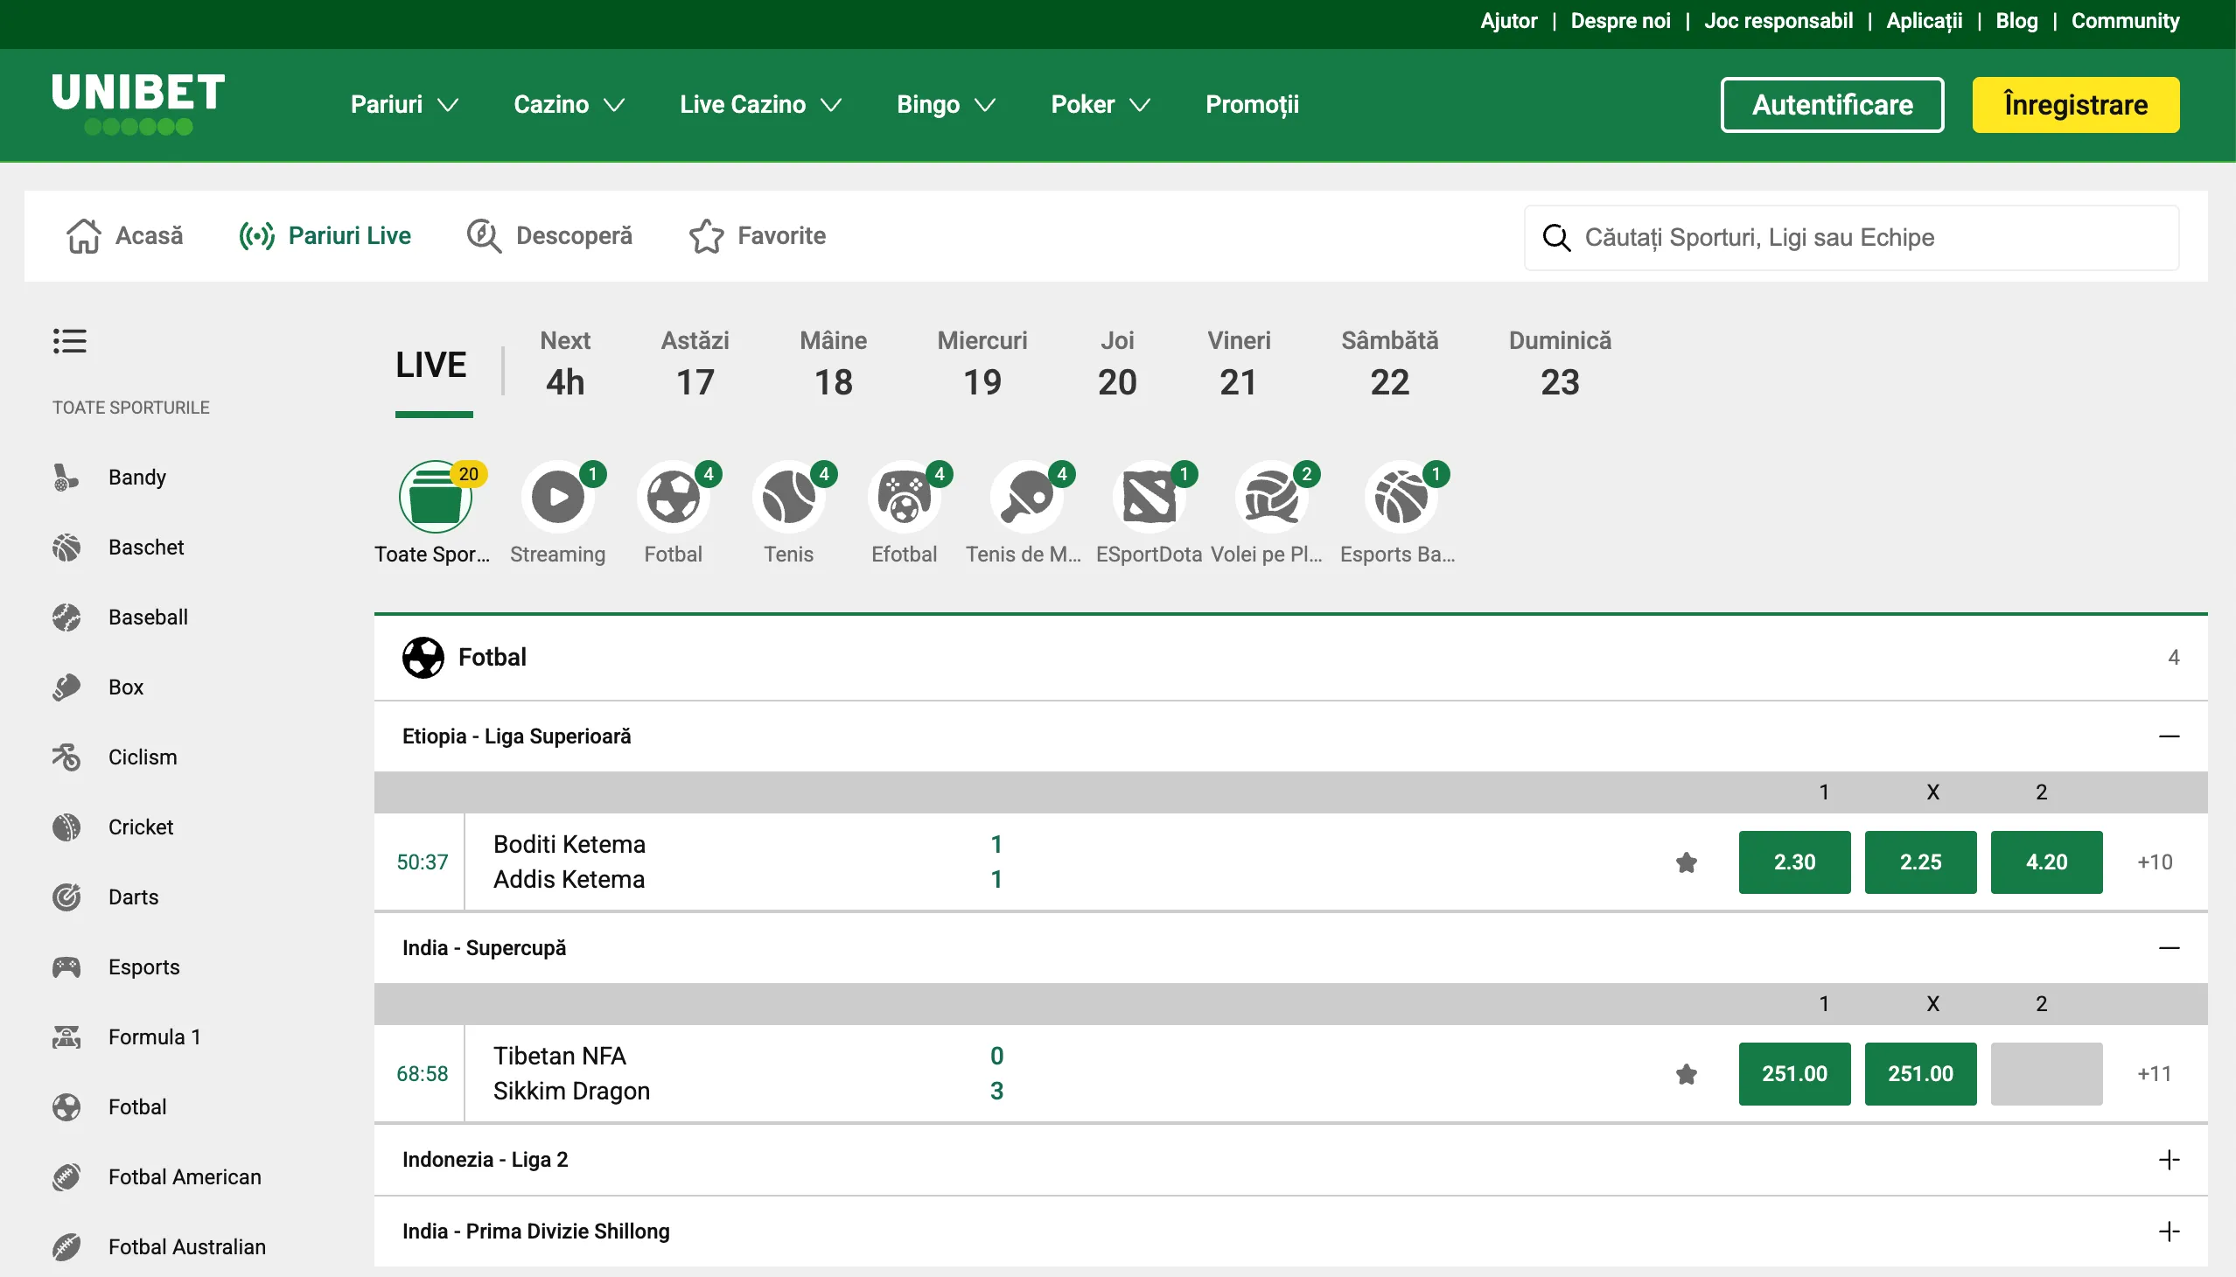The height and width of the screenshot is (1277, 2236).
Task: Expand the Indonezia - Liga 2 league
Action: click(x=2170, y=1159)
